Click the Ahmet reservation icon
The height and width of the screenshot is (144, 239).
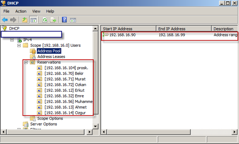tap(40, 107)
